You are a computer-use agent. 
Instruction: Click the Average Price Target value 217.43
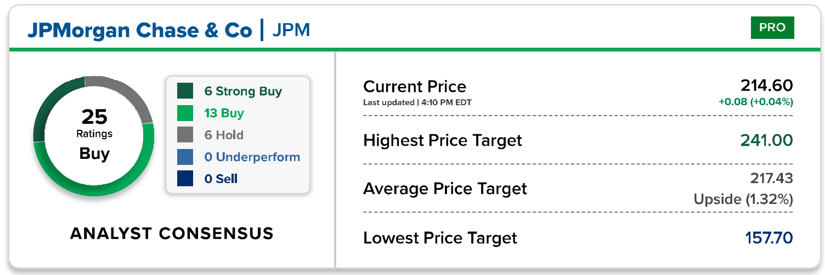(x=771, y=178)
